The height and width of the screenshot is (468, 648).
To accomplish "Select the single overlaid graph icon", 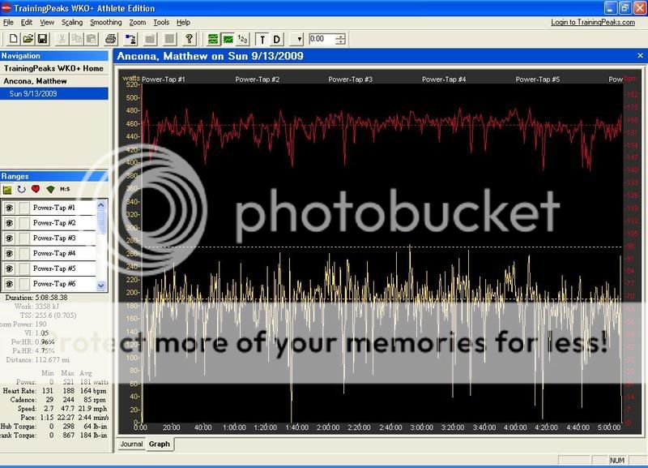I will click(x=228, y=39).
